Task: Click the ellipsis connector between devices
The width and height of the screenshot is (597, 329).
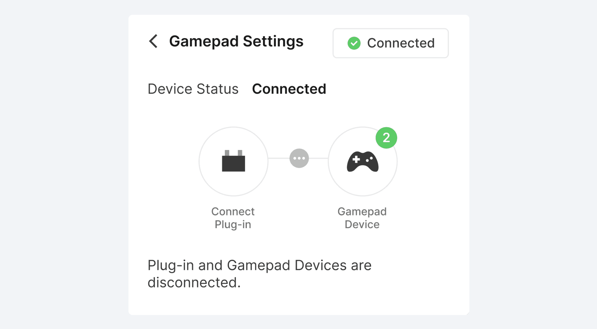Action: 299,158
